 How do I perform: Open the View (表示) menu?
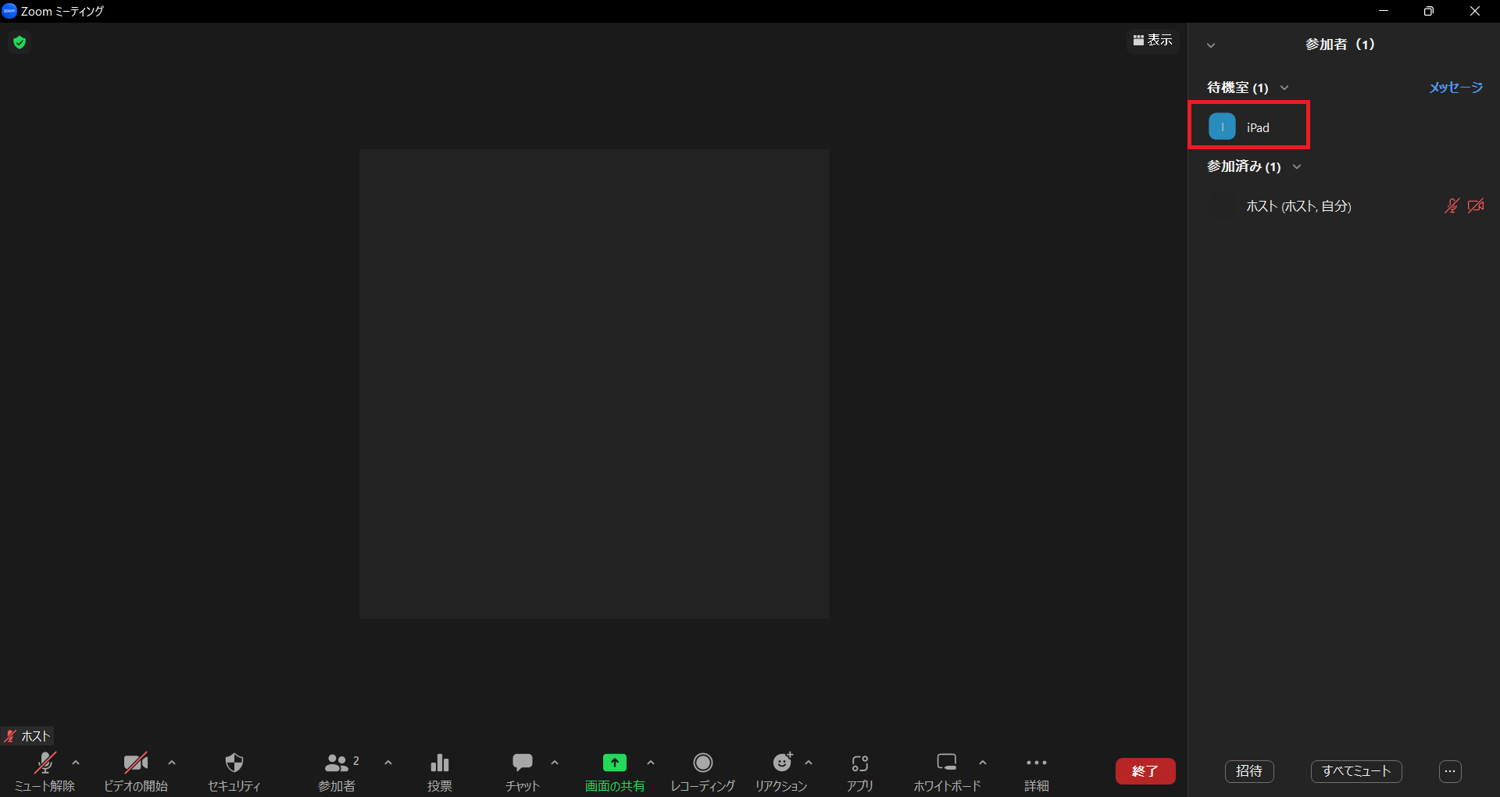tap(1152, 40)
